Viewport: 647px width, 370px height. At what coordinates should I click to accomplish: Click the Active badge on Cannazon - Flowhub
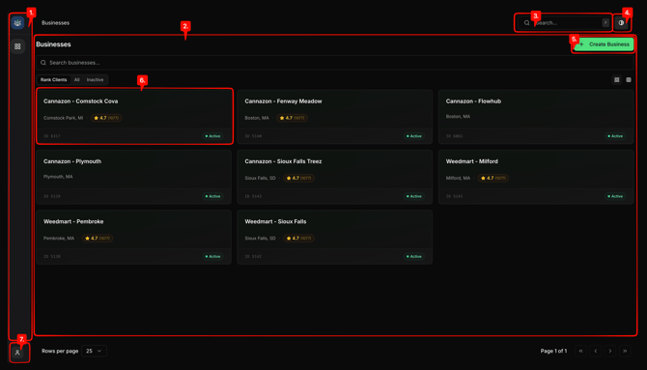(x=615, y=136)
